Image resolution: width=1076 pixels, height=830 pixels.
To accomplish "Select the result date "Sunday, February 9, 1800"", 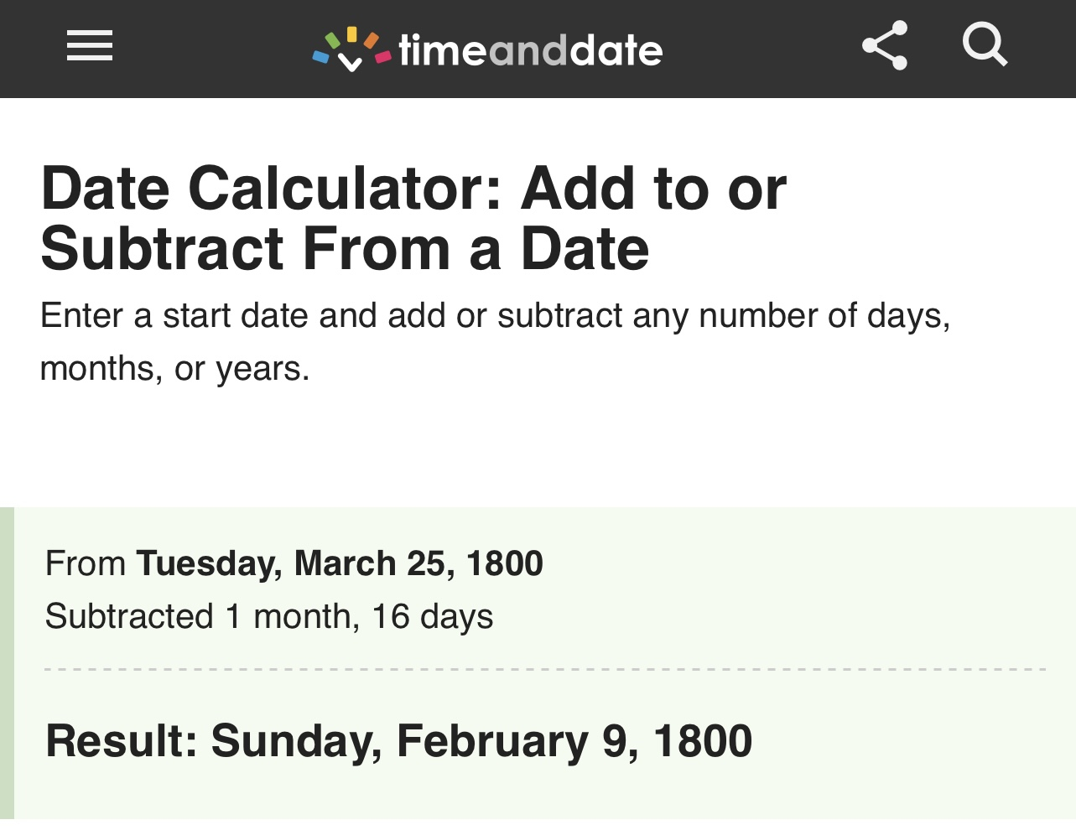I will [481, 741].
